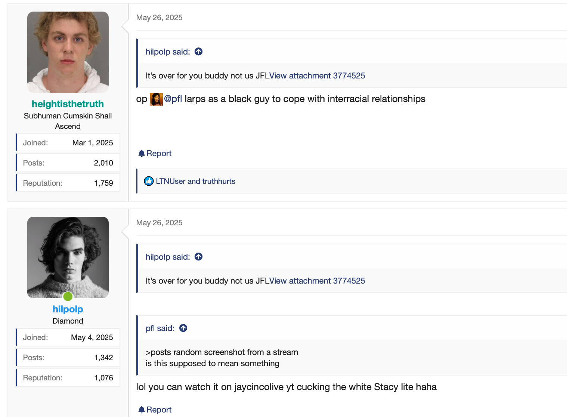Click the second post's May 26, 2025 date
The width and height of the screenshot is (567, 417).
click(x=159, y=223)
